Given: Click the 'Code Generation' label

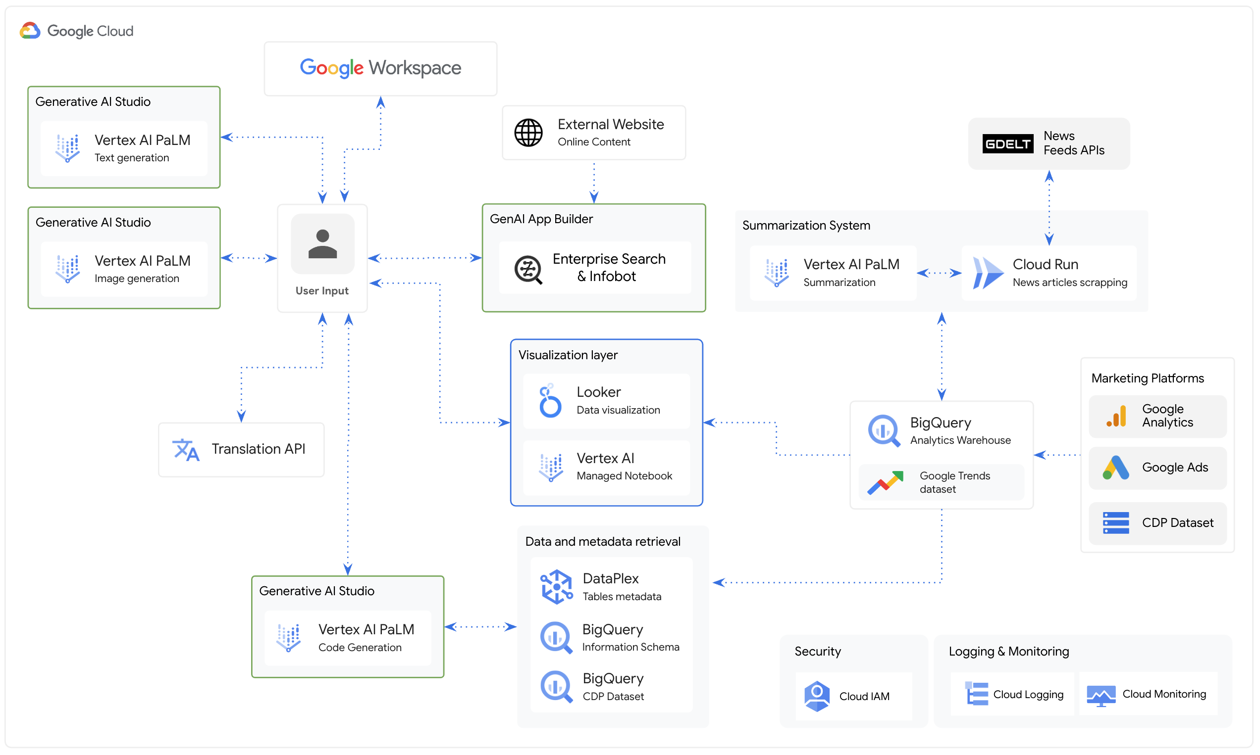Looking at the screenshot, I should pos(360,648).
